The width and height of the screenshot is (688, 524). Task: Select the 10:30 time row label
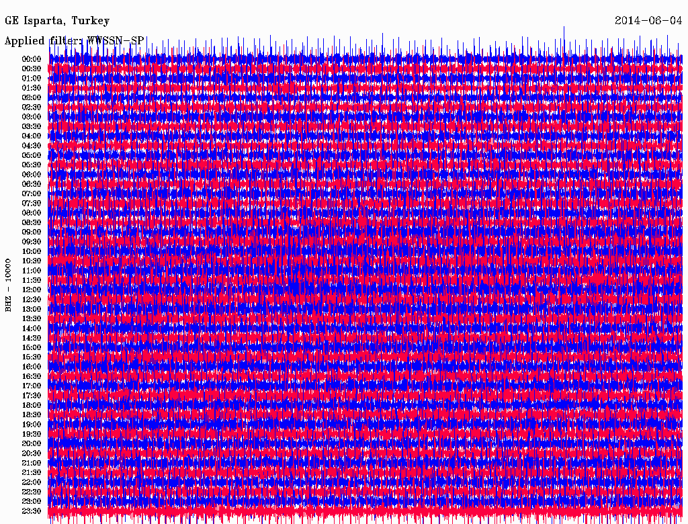[x=32, y=261]
